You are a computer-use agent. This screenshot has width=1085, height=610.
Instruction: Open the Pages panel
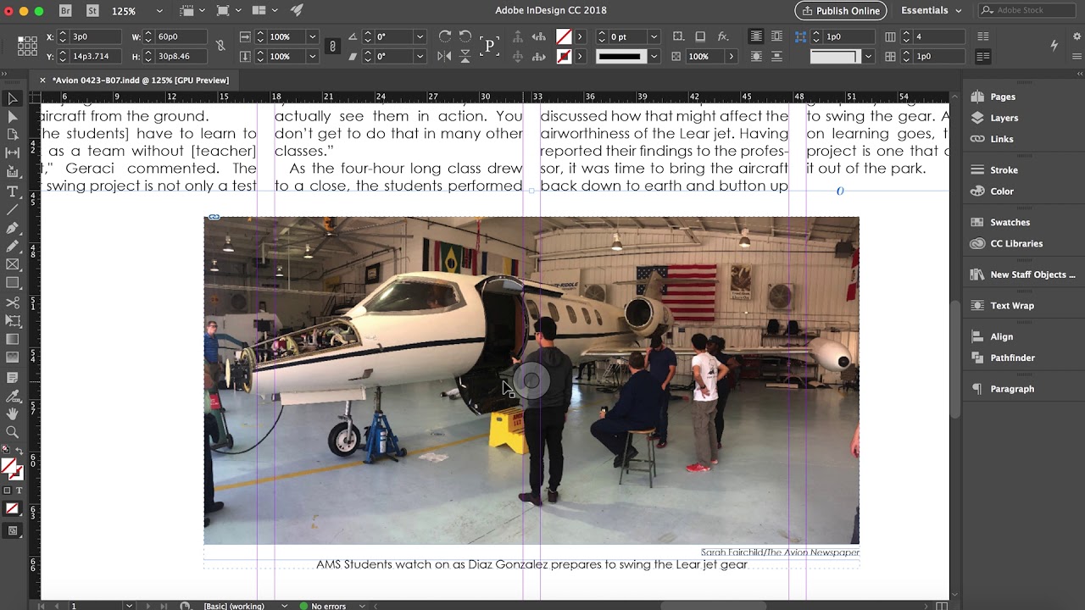click(1003, 97)
